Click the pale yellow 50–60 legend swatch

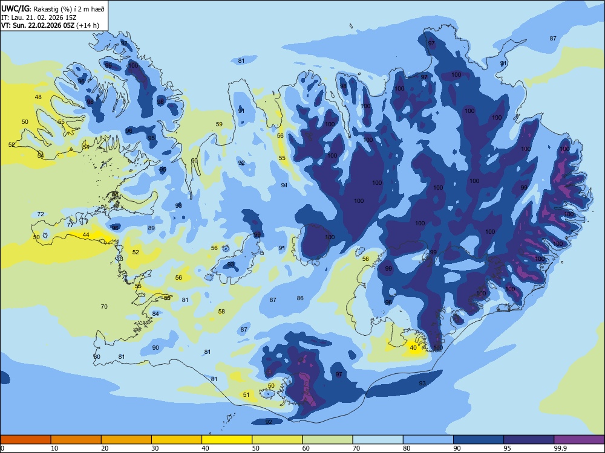tap(277, 440)
